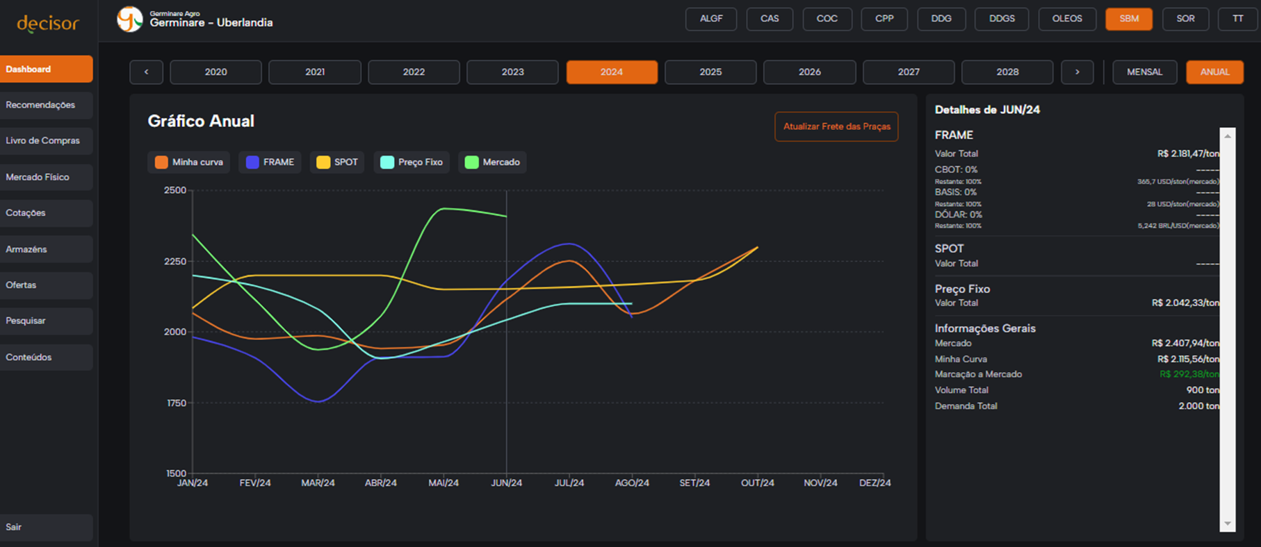Go to next years arrow
The width and height of the screenshot is (1261, 547).
pyautogui.click(x=1077, y=72)
